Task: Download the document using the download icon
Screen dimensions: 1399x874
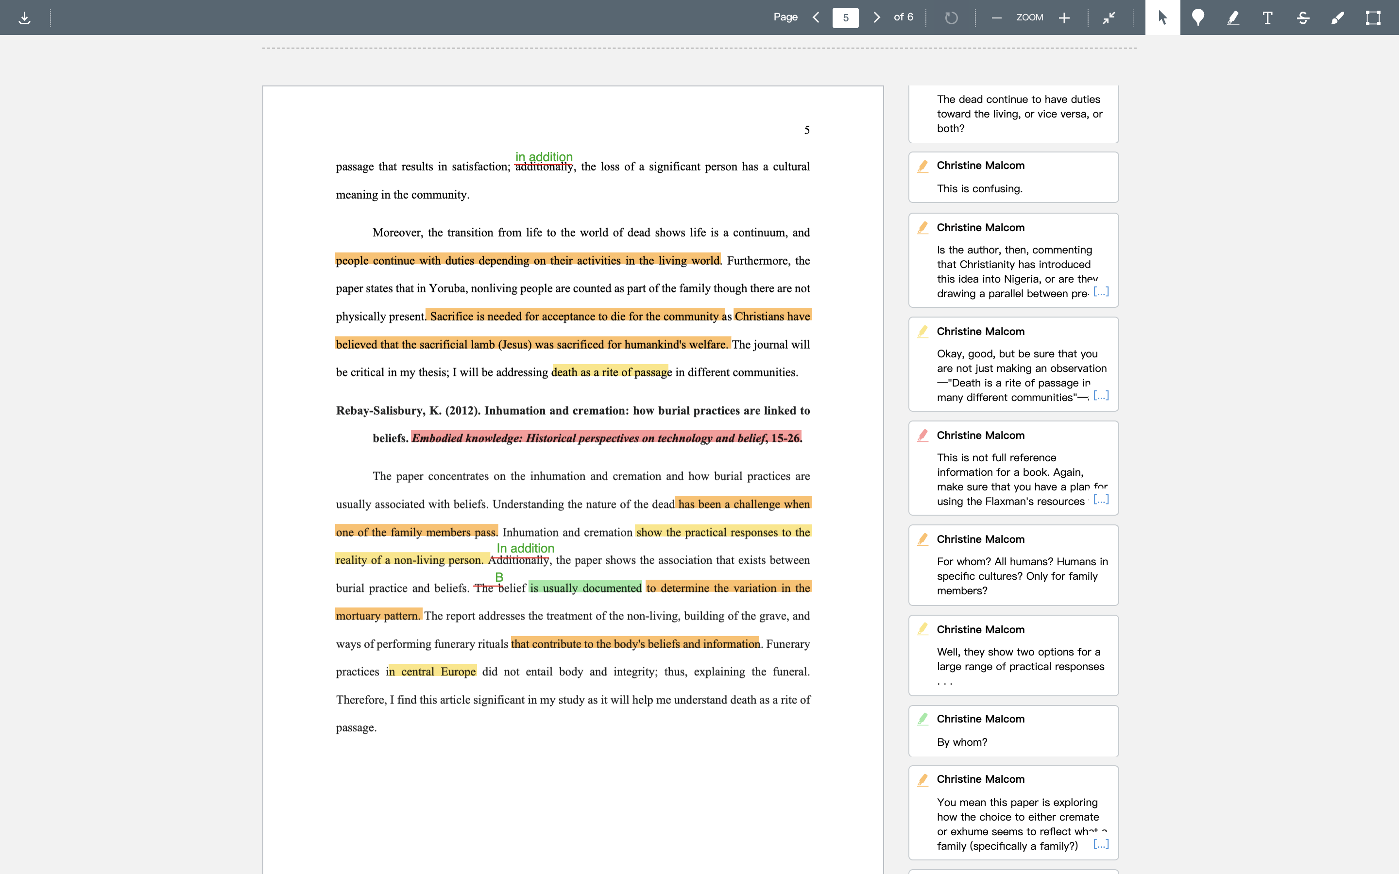Action: (24, 17)
